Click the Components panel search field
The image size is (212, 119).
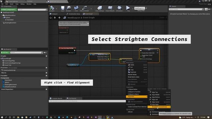32,10
